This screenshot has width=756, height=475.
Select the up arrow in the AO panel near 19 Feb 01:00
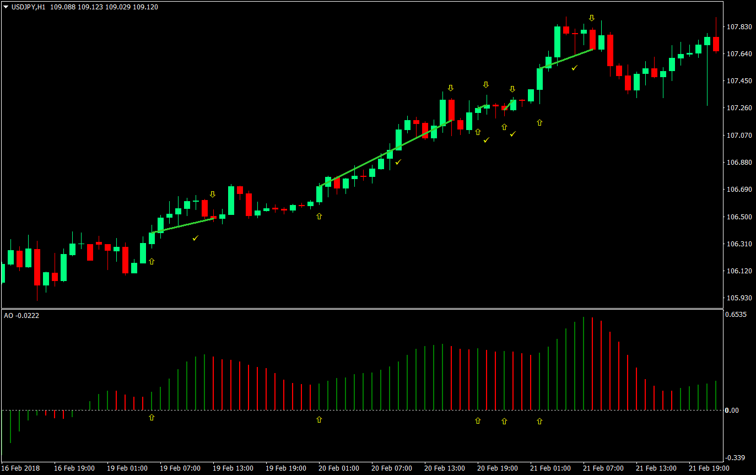(152, 418)
